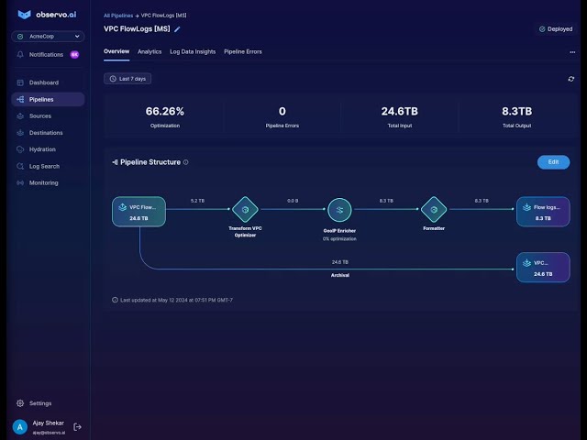
Task: Select the VPC Flow source node
Action: (x=138, y=212)
